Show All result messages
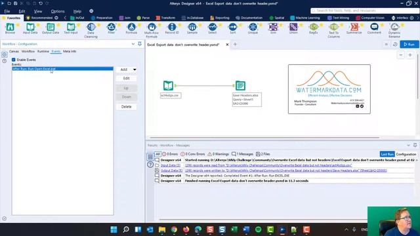Viewport: 420px width, 236px height. click(157, 154)
